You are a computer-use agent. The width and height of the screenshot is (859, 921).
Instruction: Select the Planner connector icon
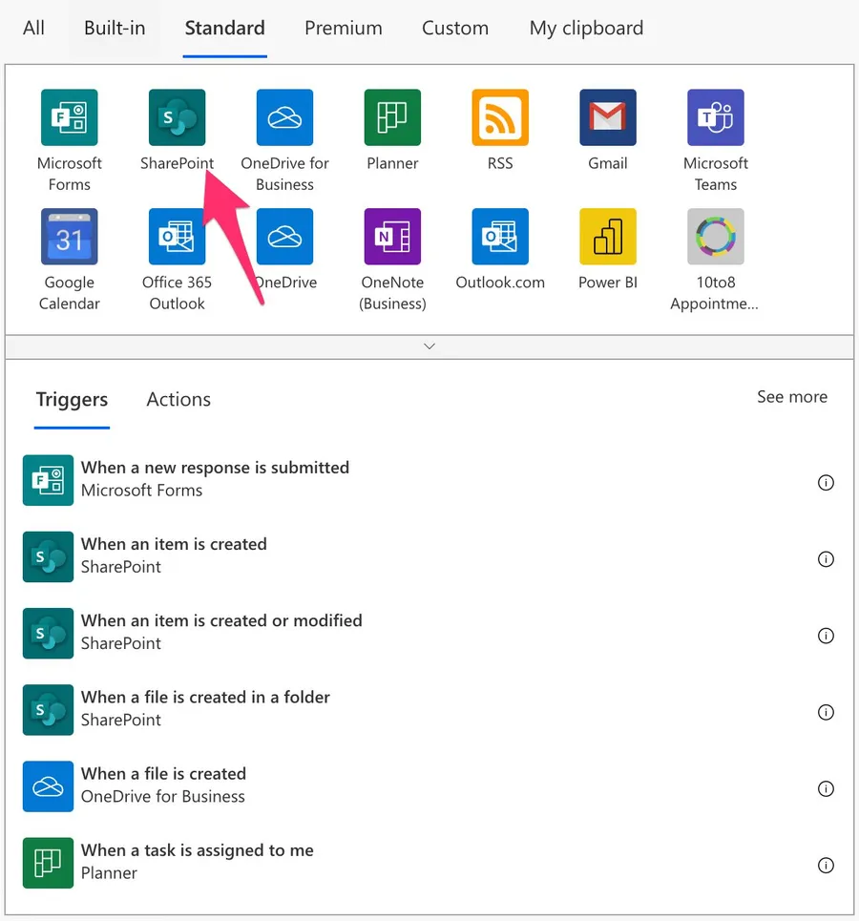tap(392, 118)
